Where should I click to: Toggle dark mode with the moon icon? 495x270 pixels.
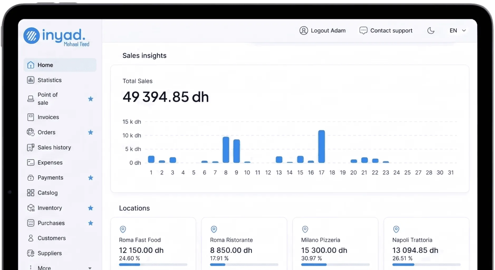[x=431, y=31]
